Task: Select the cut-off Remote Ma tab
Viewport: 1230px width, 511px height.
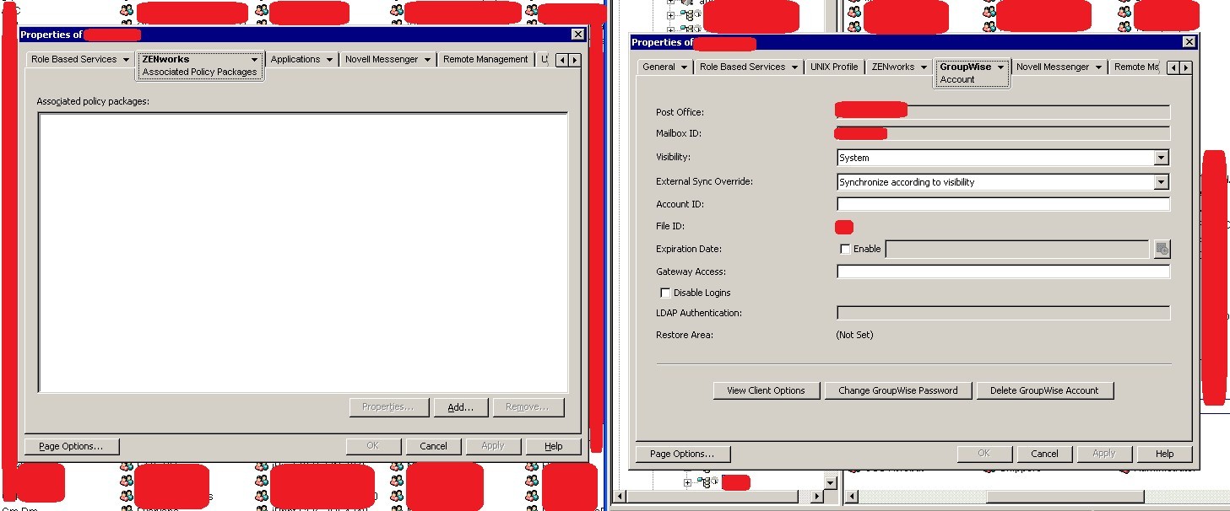Action: coord(1136,67)
